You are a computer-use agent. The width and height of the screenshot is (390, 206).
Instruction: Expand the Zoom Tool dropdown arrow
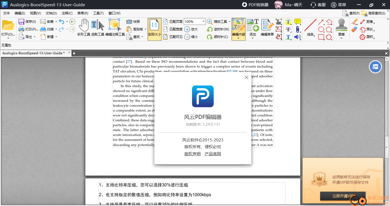coord(229,21)
